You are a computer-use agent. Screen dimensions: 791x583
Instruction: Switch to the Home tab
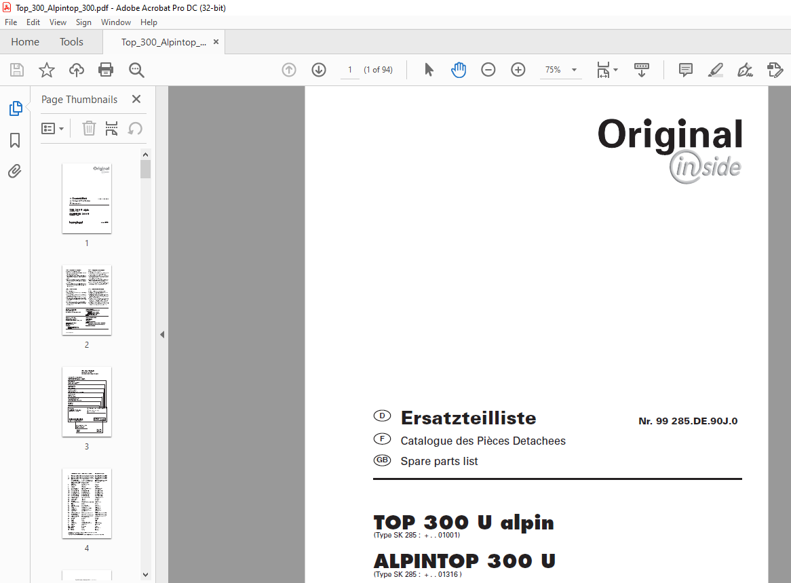[x=25, y=42]
